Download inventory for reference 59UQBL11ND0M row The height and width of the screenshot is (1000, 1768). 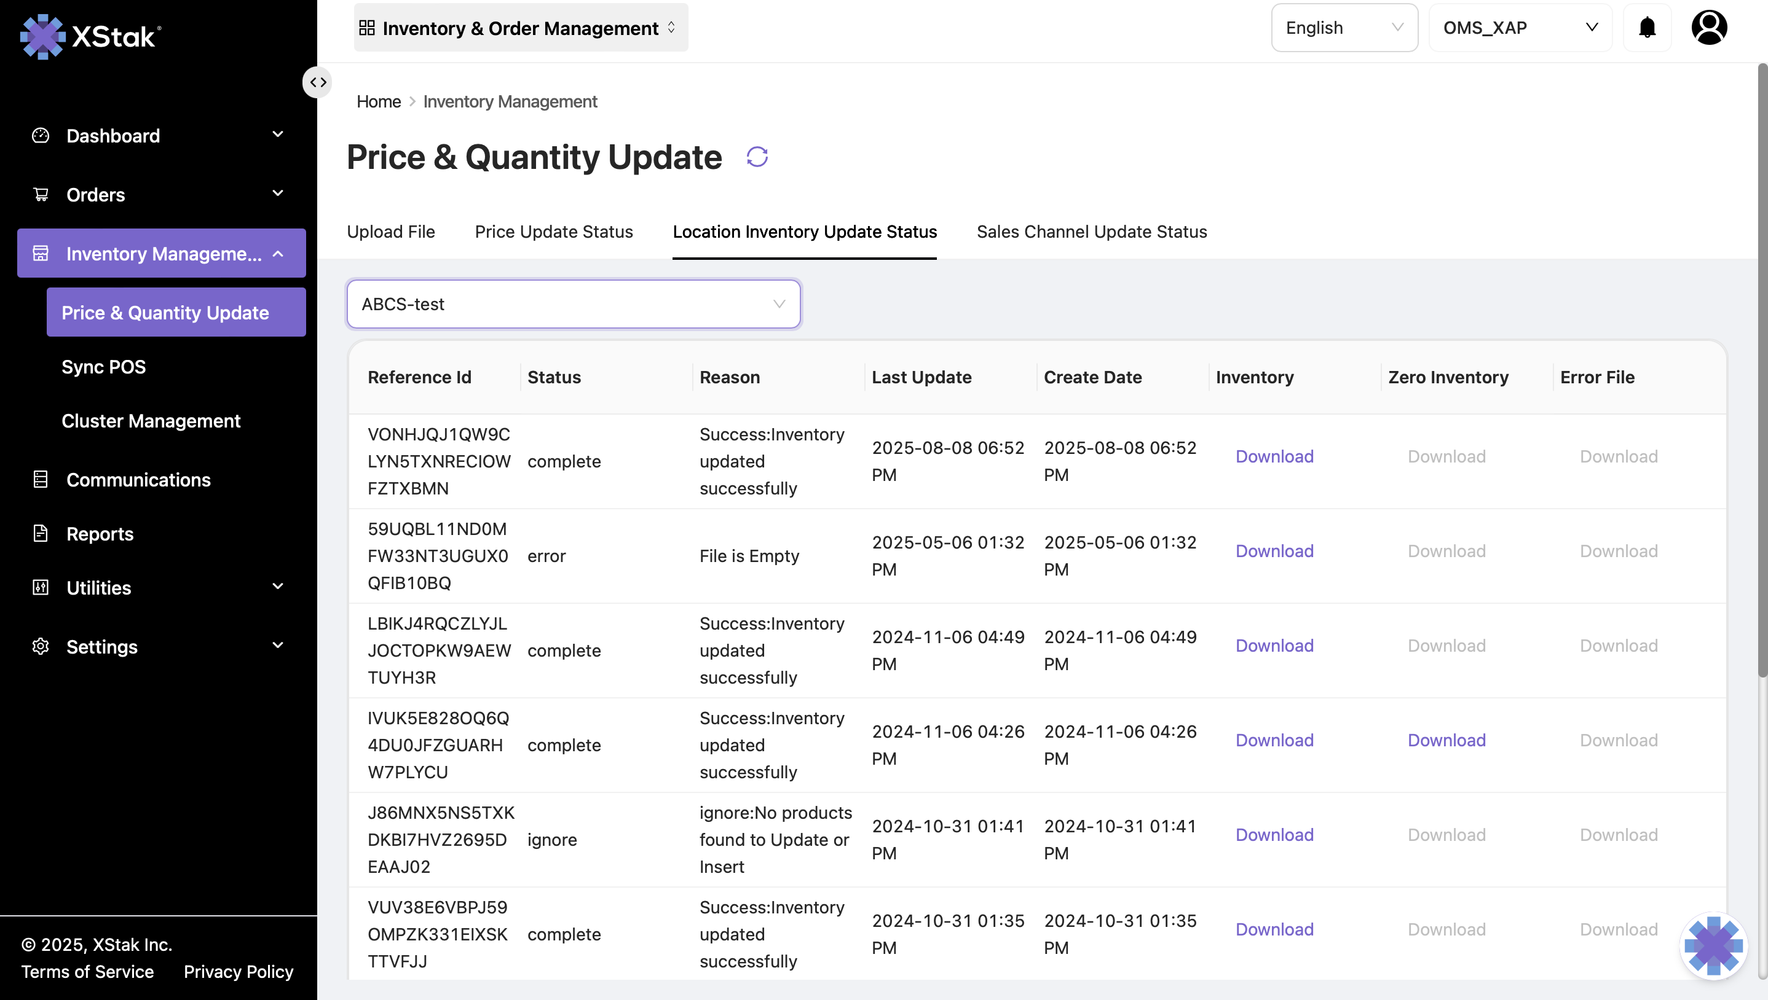tap(1273, 550)
